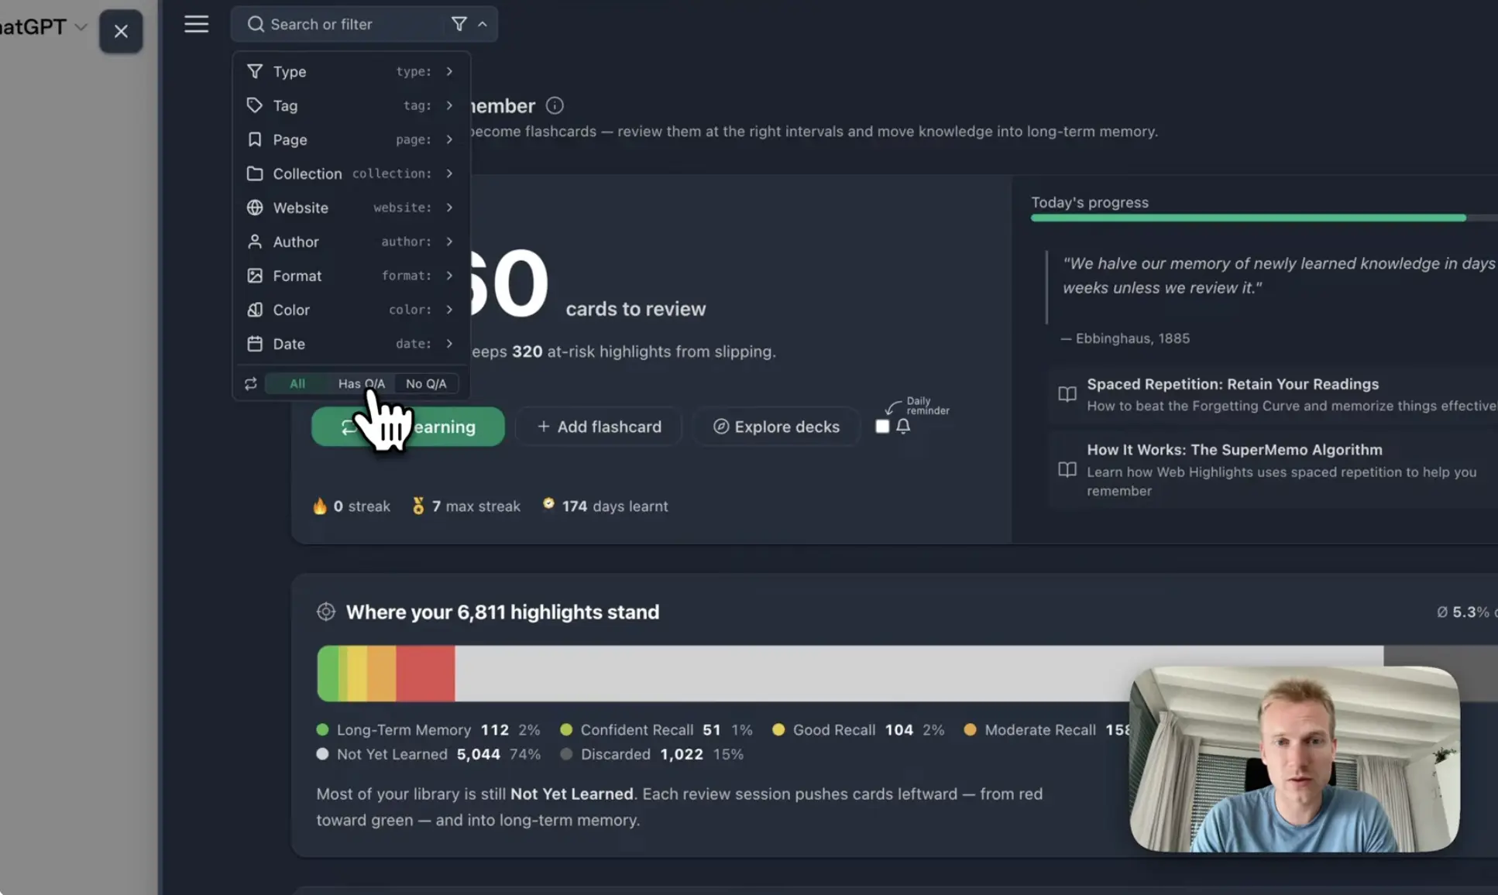The width and height of the screenshot is (1498, 895).
Task: Select the Has Q/A filter option
Action: pos(361,383)
